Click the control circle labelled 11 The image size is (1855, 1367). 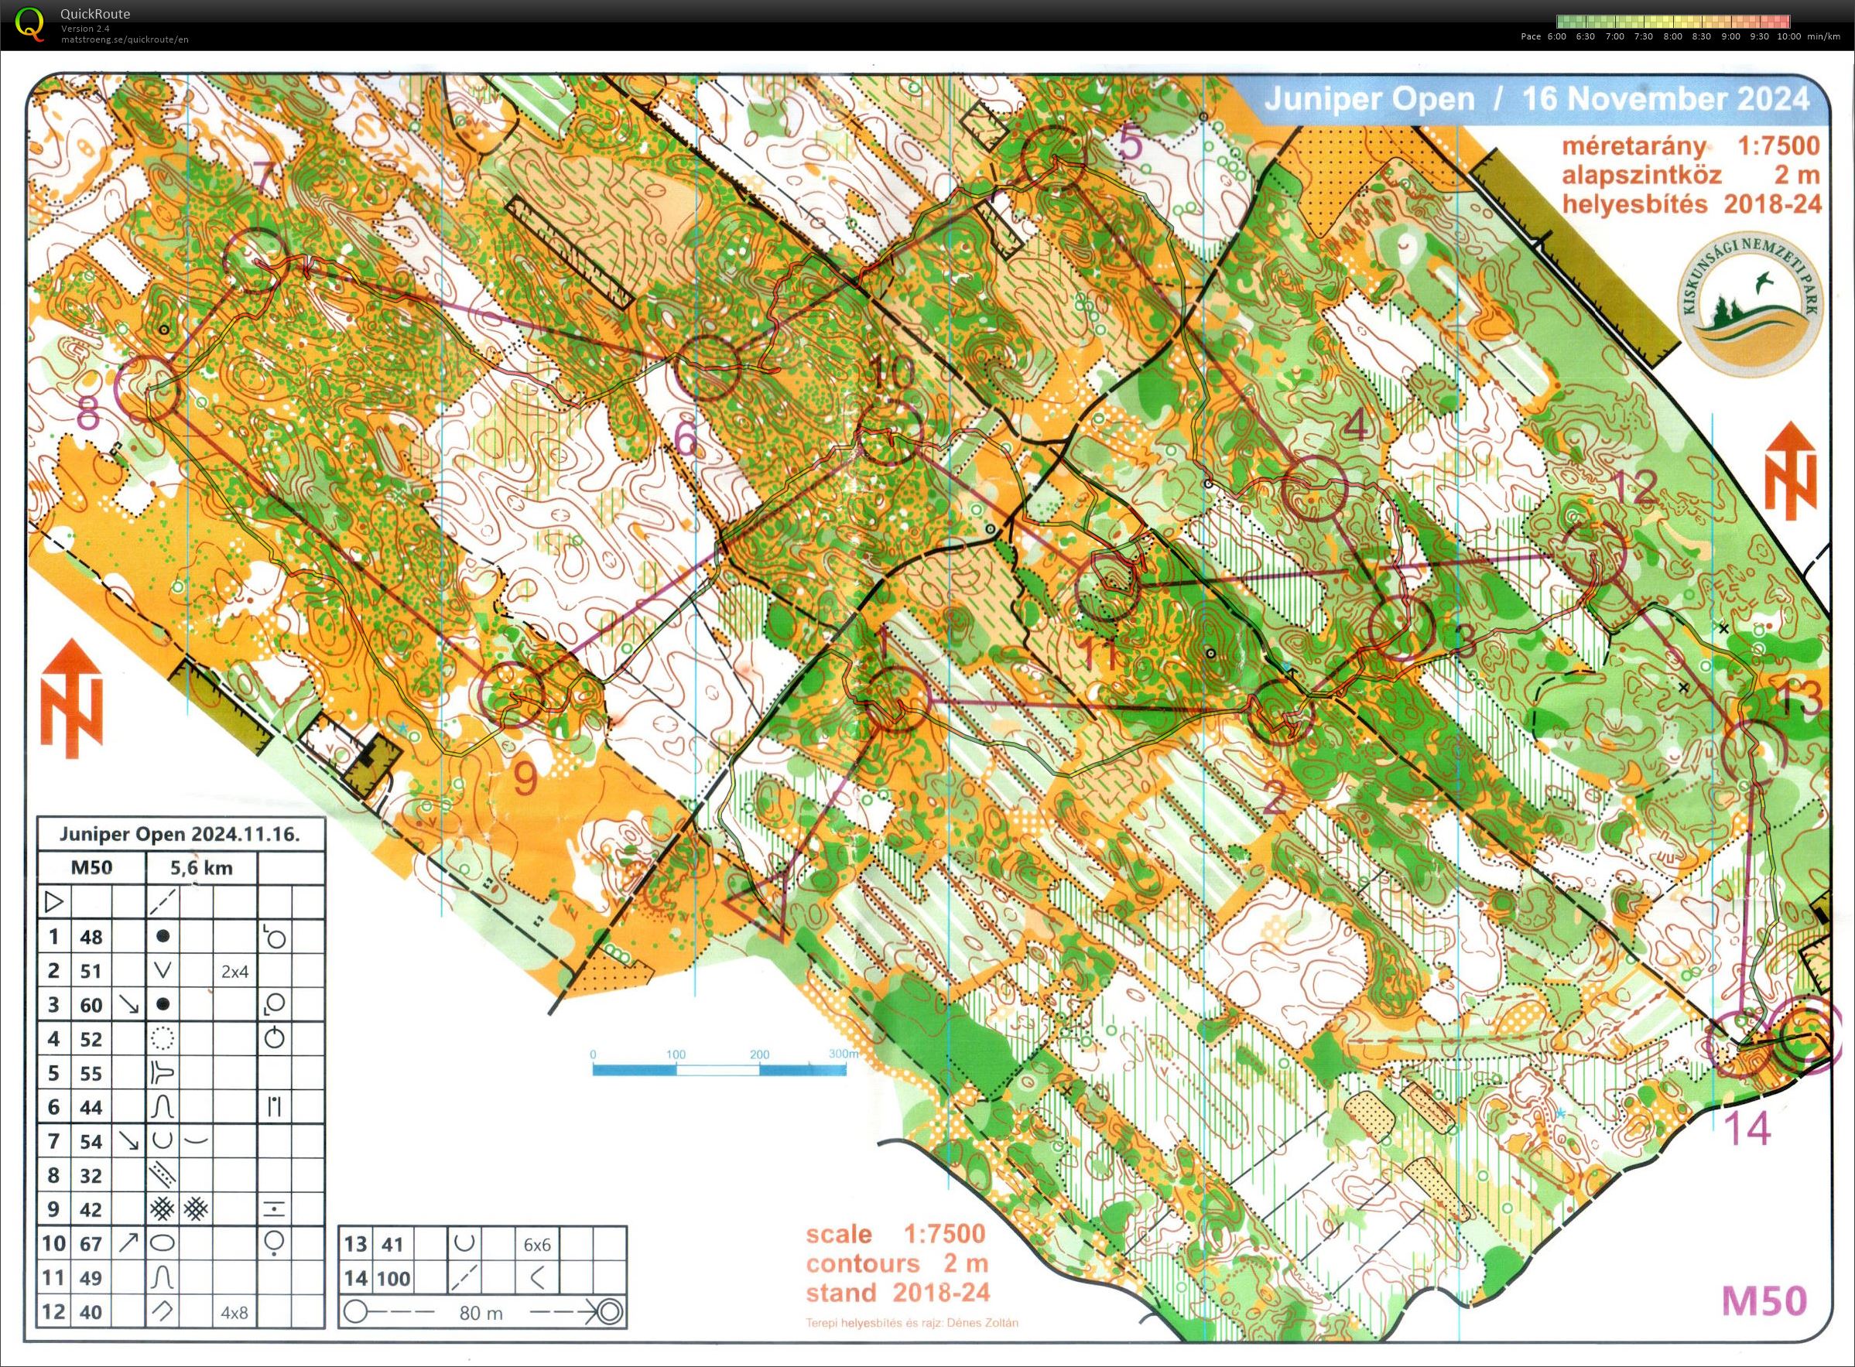tap(1107, 588)
